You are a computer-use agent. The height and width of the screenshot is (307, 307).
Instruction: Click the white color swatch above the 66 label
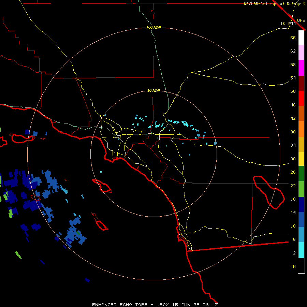301,37
